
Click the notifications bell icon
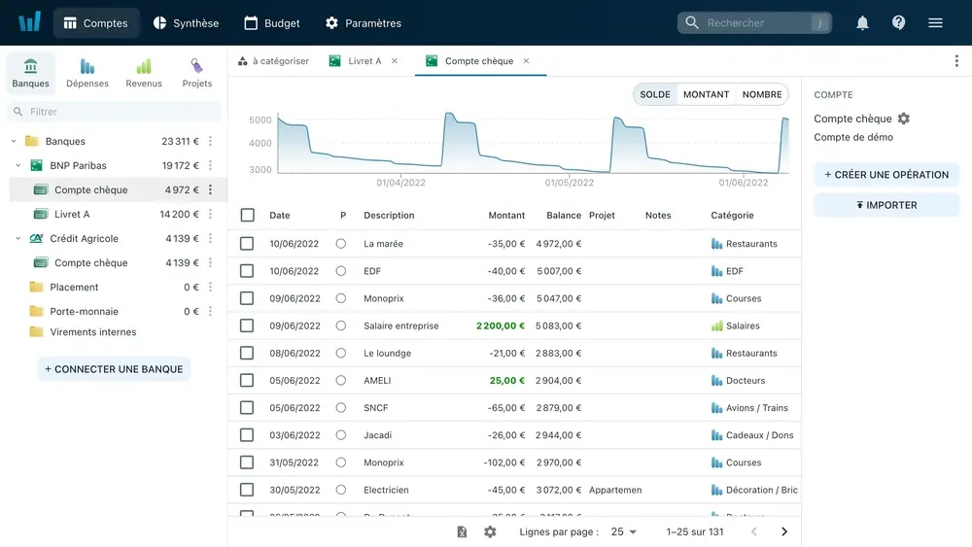pos(862,23)
